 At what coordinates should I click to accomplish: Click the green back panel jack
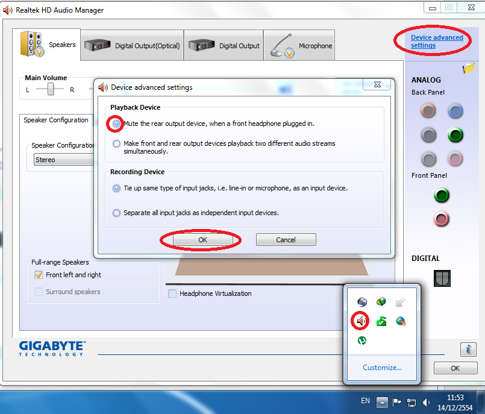click(x=455, y=135)
